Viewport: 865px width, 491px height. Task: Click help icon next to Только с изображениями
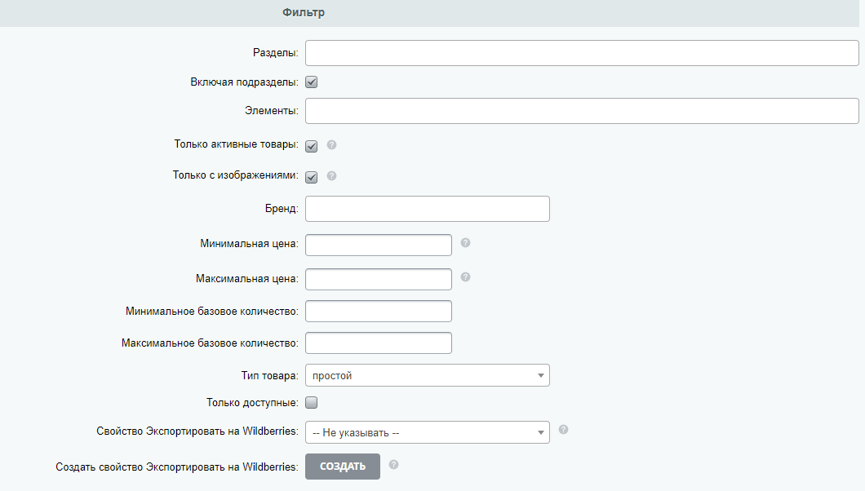tap(331, 176)
